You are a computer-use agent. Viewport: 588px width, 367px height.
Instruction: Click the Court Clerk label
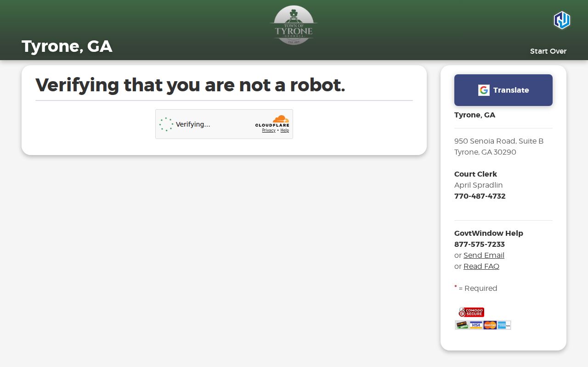[x=475, y=174]
